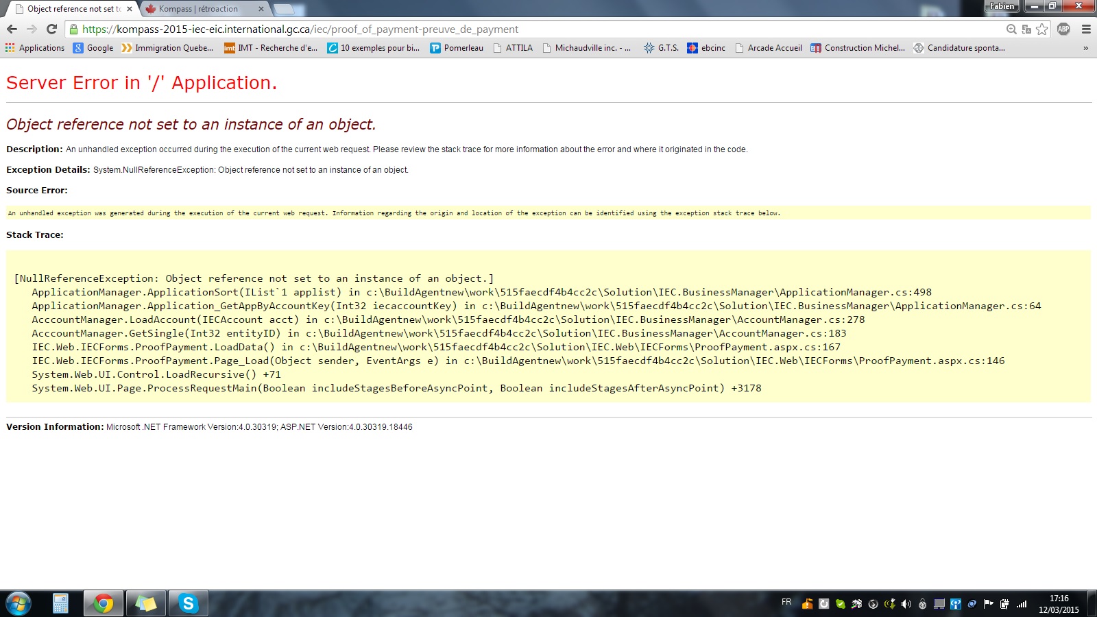1097x617 pixels.
Task: Reload the page with the refresh button
Action: pyautogui.click(x=51, y=29)
